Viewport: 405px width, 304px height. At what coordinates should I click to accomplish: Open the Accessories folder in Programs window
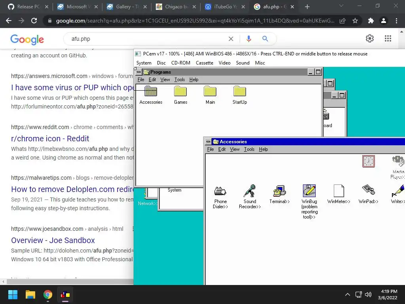(x=151, y=95)
